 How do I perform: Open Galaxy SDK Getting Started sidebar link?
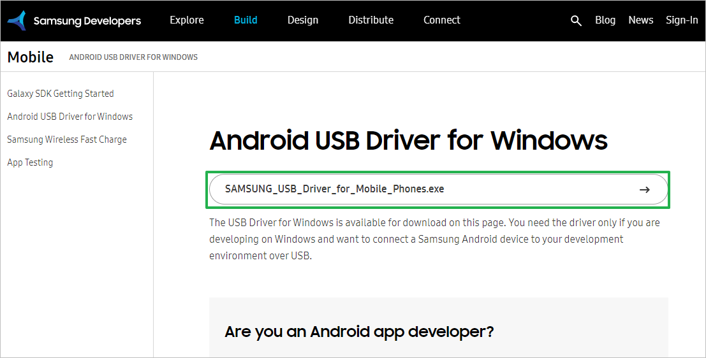click(61, 94)
